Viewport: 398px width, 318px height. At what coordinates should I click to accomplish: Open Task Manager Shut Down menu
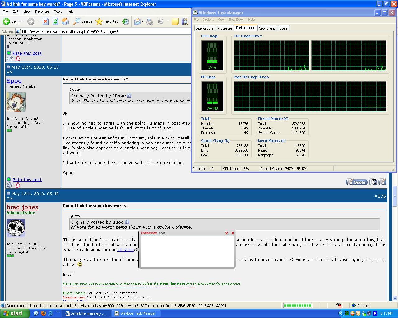[236, 20]
